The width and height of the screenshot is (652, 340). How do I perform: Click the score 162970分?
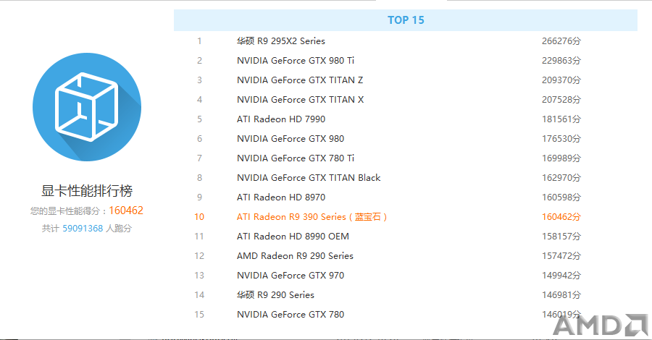tap(561, 178)
